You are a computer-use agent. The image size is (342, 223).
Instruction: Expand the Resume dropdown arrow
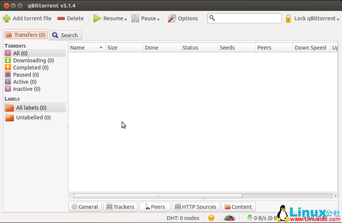pyautogui.click(x=126, y=19)
